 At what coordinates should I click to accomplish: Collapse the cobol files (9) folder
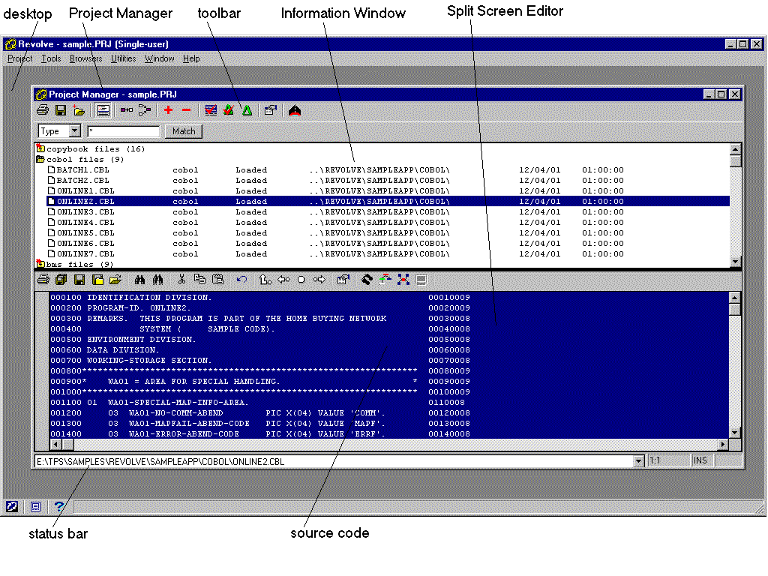40,160
